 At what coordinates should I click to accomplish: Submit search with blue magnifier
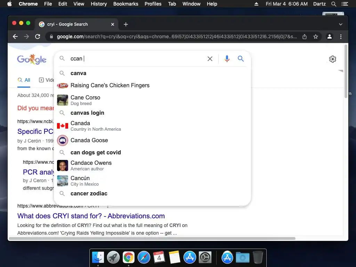[x=241, y=58]
